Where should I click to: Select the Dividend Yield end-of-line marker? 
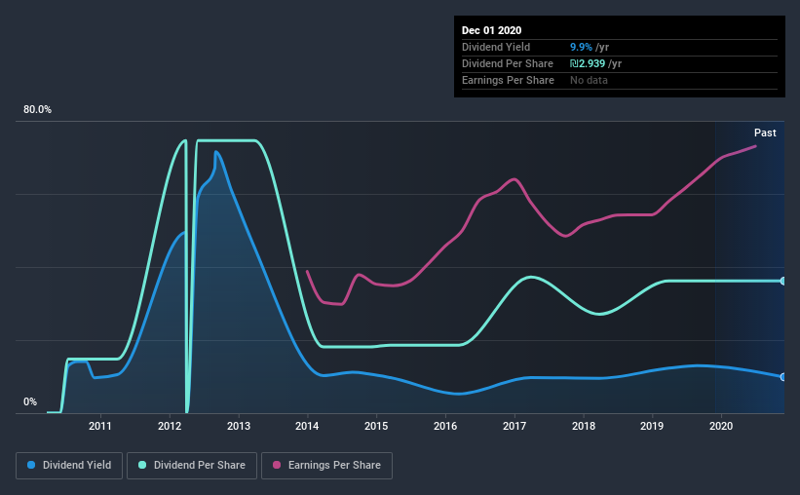tap(782, 377)
